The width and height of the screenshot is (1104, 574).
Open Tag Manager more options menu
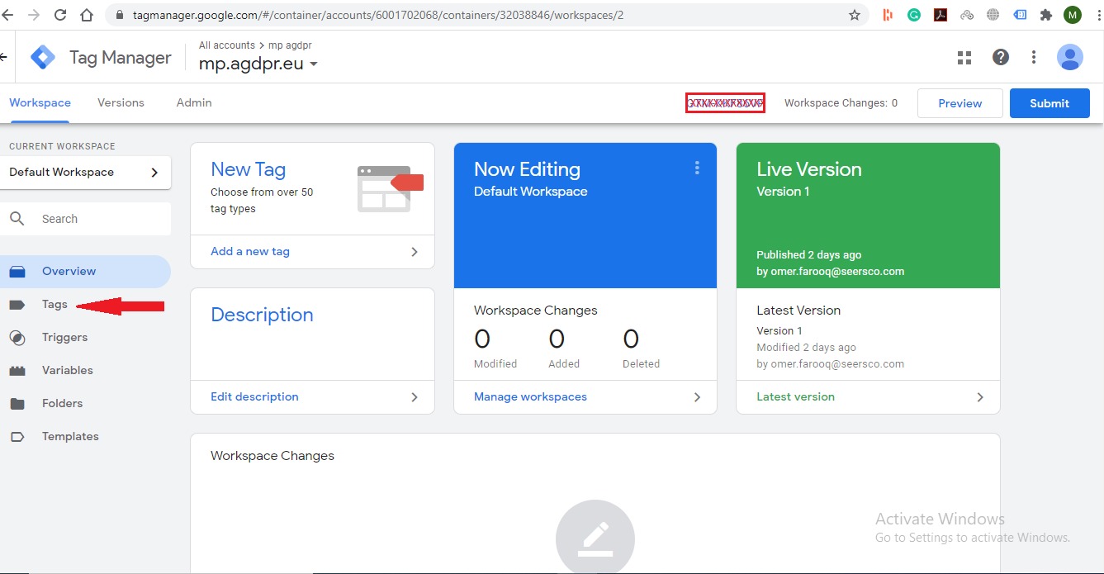[x=1034, y=57]
